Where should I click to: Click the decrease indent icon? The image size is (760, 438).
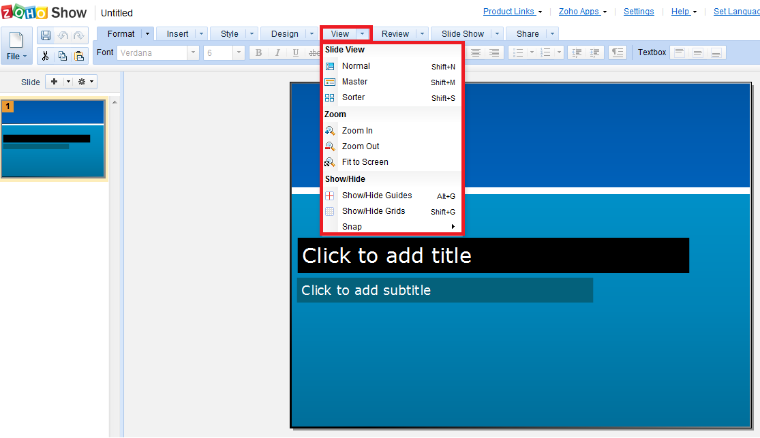[577, 52]
